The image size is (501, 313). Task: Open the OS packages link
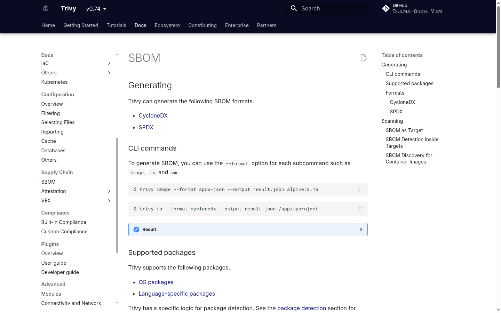tap(156, 282)
